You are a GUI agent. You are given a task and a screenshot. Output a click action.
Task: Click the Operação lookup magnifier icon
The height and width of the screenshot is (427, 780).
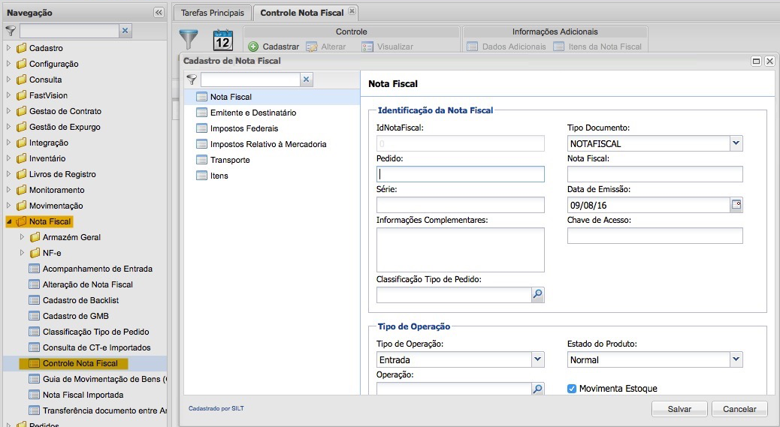coord(538,389)
